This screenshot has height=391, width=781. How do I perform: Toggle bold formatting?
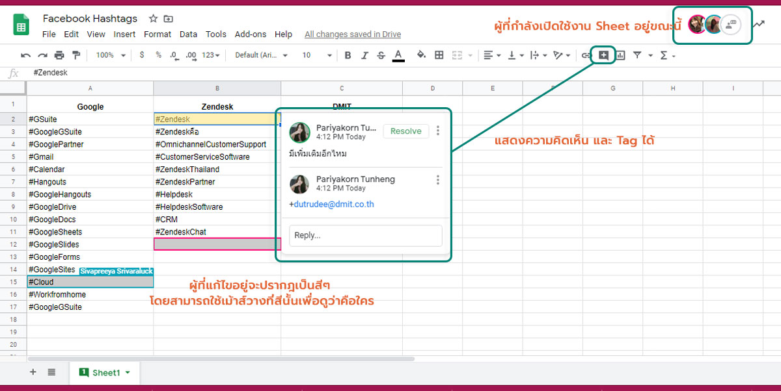coord(348,55)
